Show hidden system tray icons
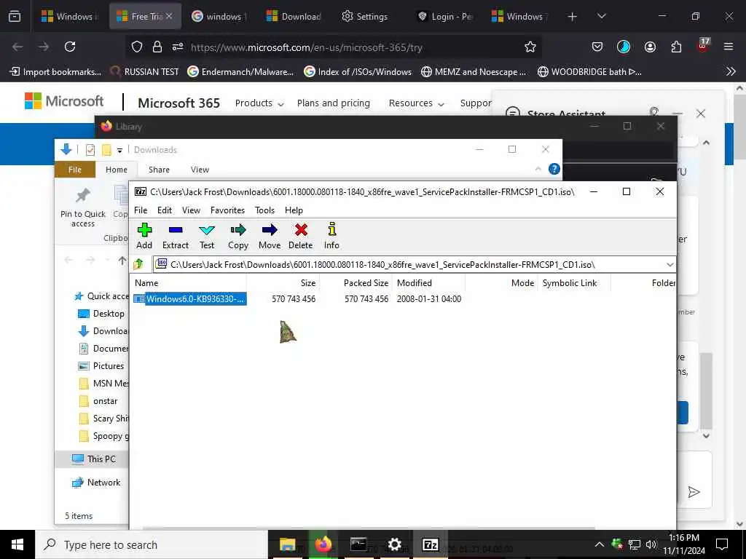 tap(600, 544)
